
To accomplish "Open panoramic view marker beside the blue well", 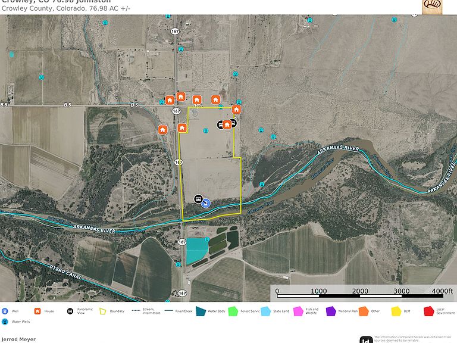I will [x=199, y=199].
